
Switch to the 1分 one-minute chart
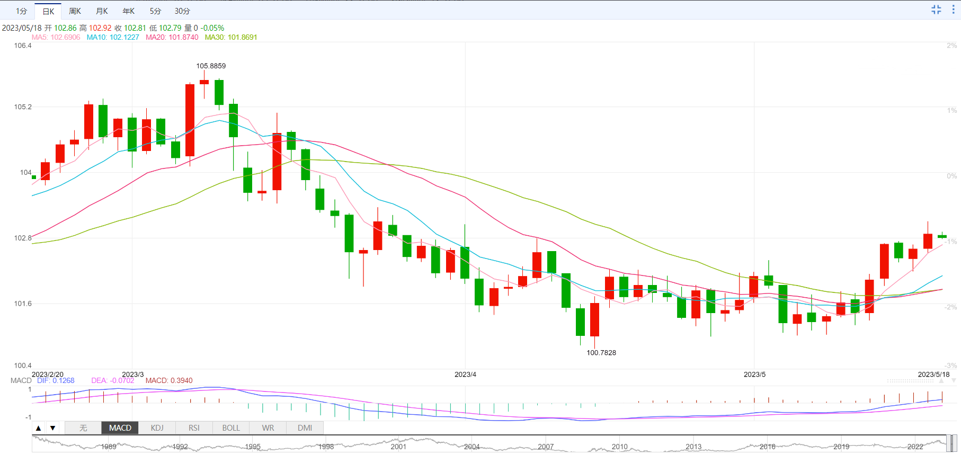(21, 11)
